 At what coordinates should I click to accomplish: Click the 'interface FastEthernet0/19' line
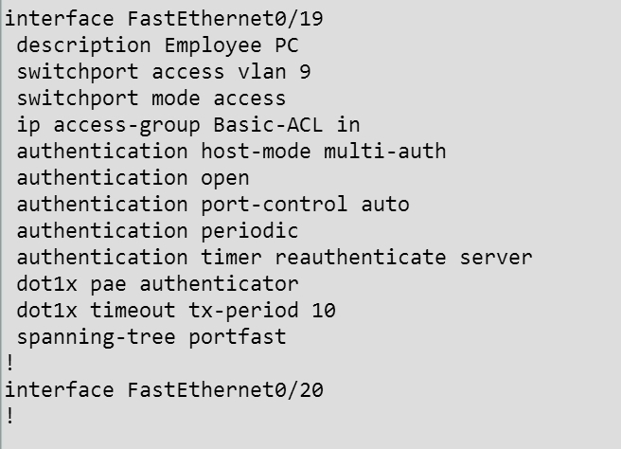[x=164, y=19]
